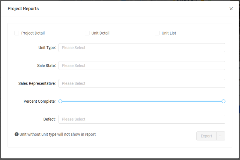Expand the Defect select box
This screenshot has width=240, height=160.
(x=142, y=119)
